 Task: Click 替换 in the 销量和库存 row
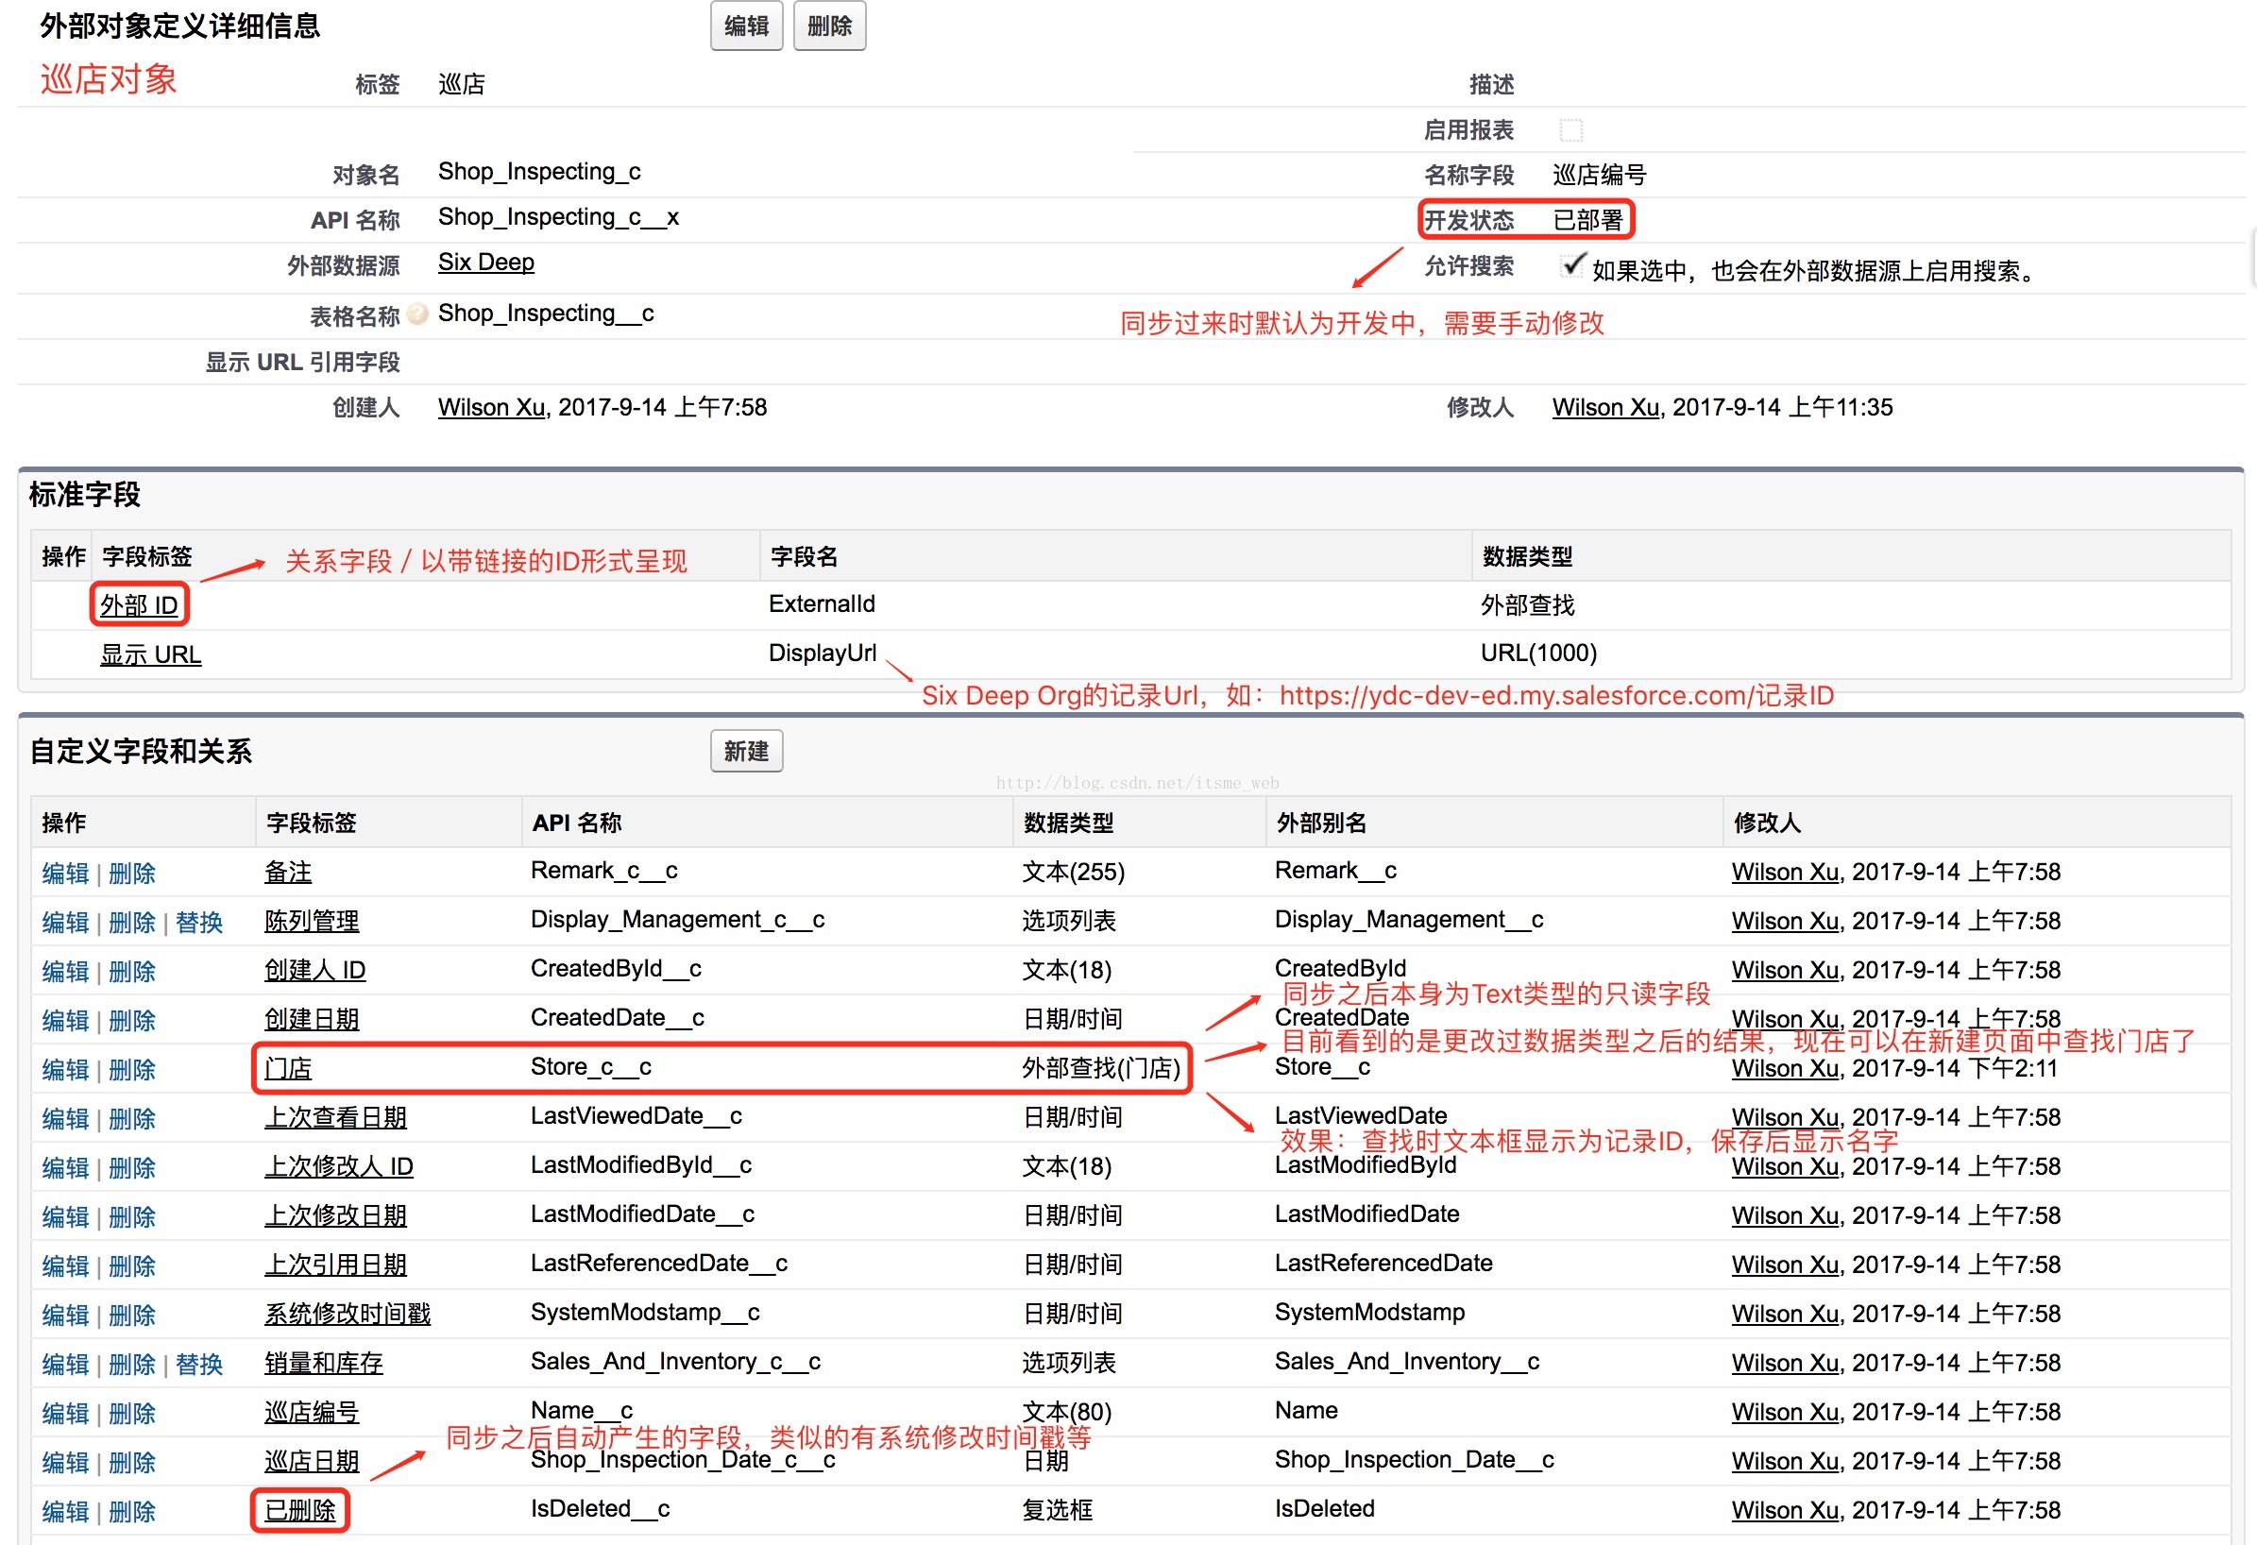tap(199, 1365)
